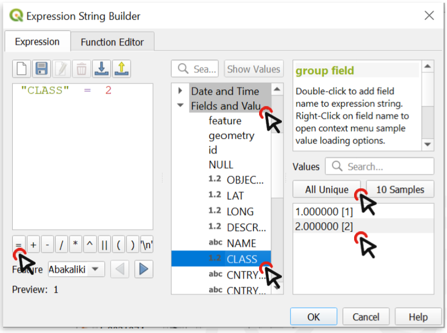Click the export user expressions icon
This screenshot has width=447, height=333.
coord(121,69)
